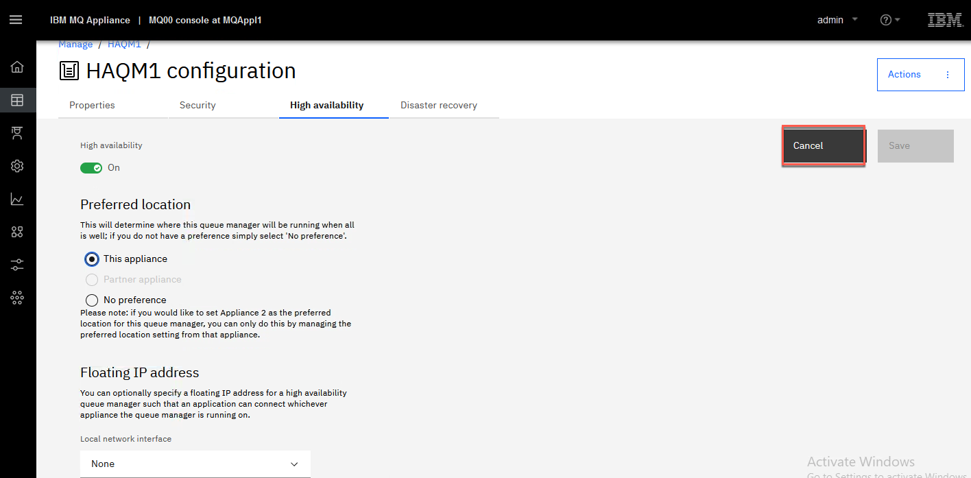
Task: Open the hamburger navigation menu
Action: [16, 20]
